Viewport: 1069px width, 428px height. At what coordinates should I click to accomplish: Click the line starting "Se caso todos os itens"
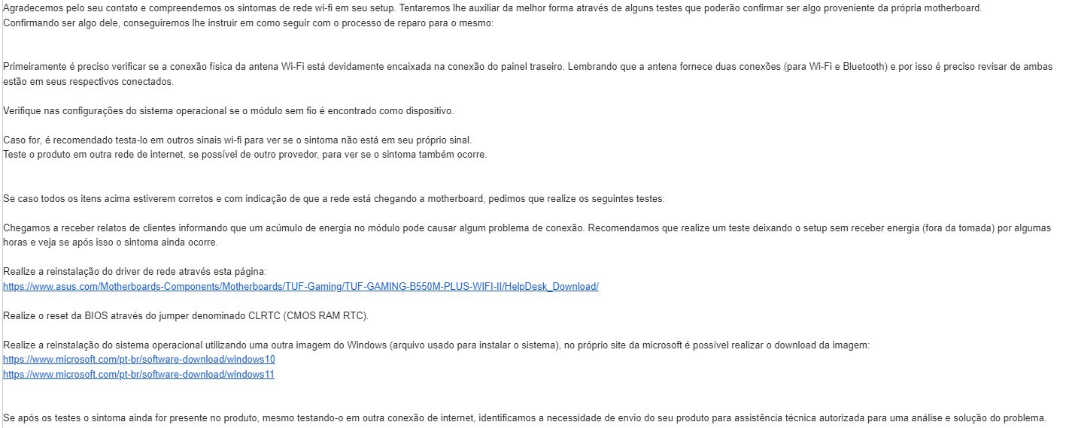334,199
